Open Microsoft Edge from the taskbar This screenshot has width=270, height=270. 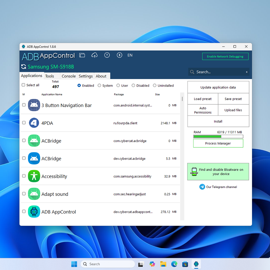coord(174,264)
